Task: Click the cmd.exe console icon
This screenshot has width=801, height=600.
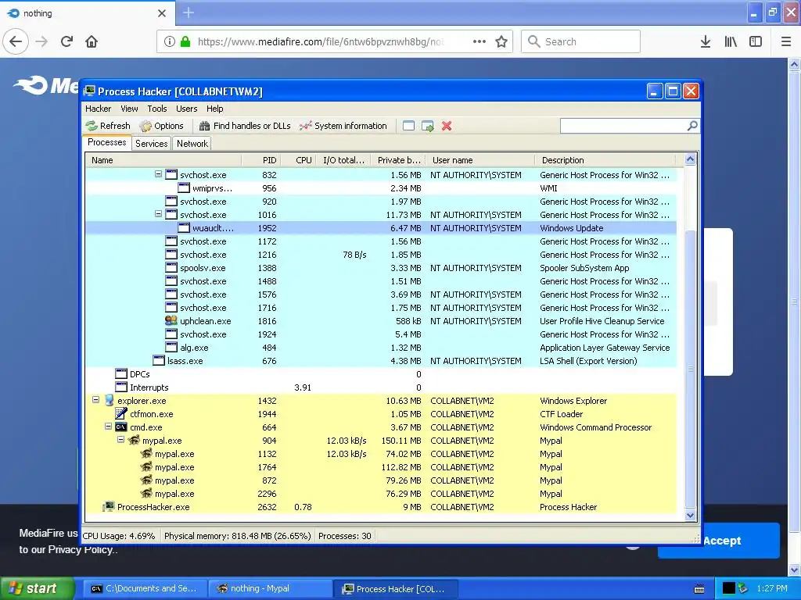Action: coord(121,427)
